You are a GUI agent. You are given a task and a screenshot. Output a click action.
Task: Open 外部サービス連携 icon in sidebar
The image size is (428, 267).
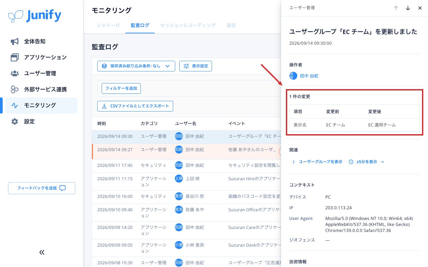[15, 89]
